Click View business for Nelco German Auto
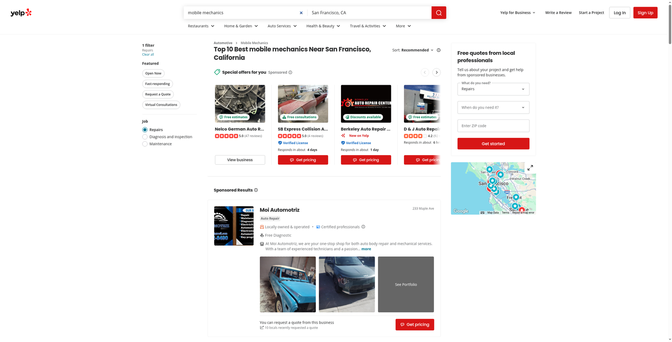 240,160
